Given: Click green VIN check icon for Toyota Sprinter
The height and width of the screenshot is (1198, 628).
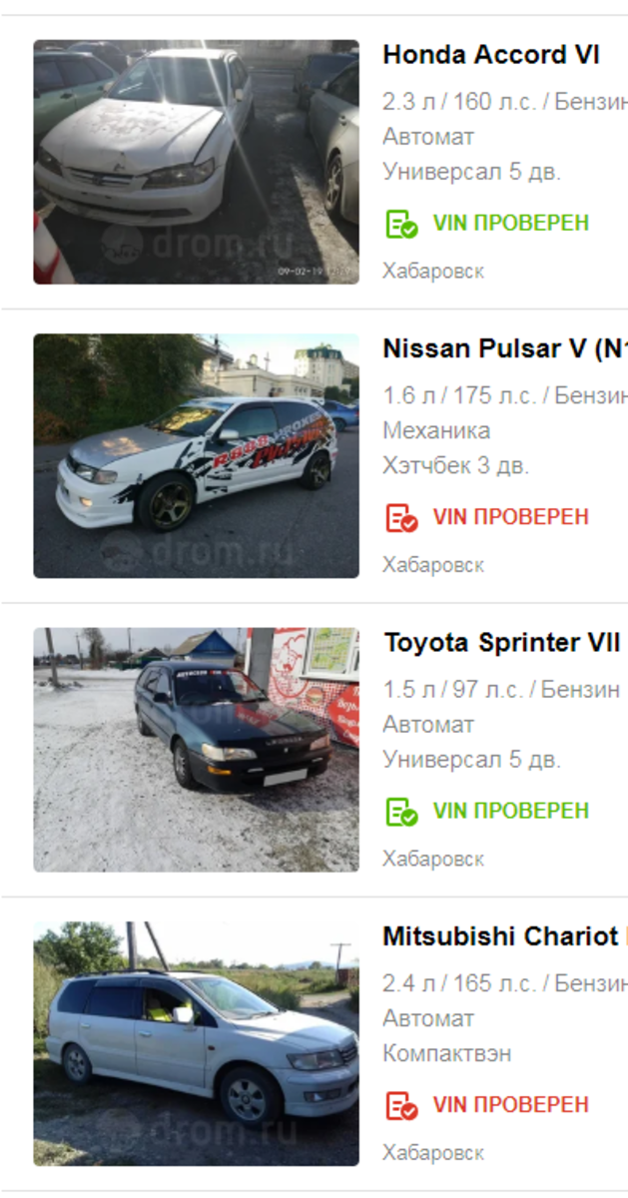Looking at the screenshot, I should tap(401, 811).
